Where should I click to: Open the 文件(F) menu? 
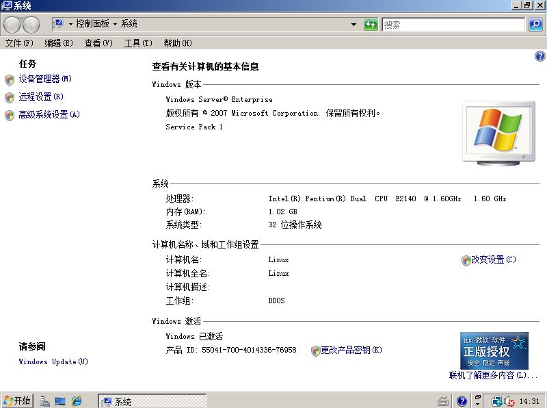point(19,43)
